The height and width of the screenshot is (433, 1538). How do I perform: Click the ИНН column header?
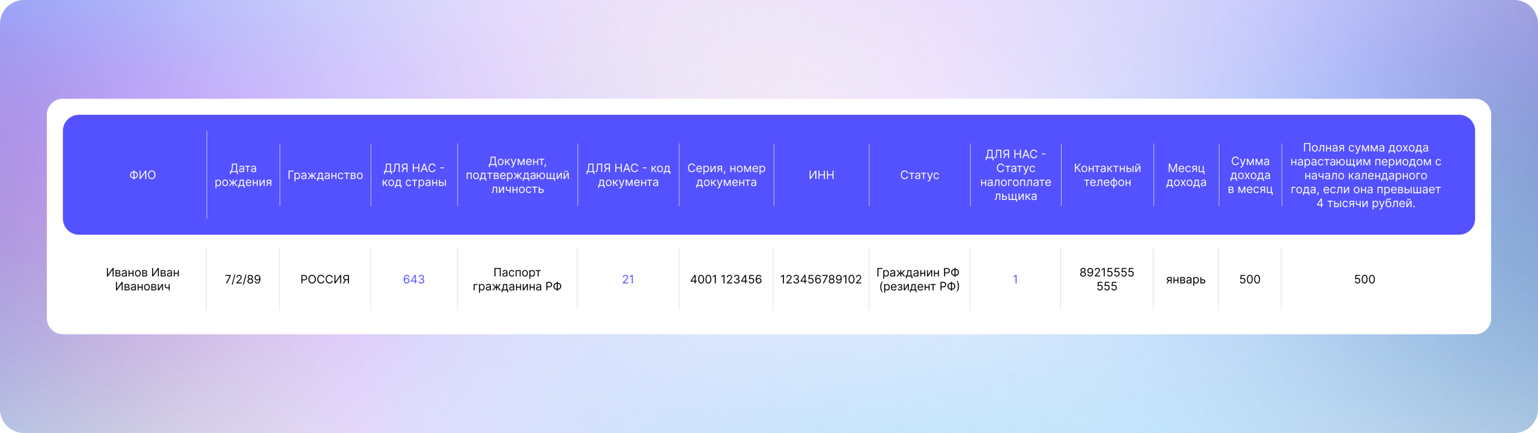coord(821,175)
